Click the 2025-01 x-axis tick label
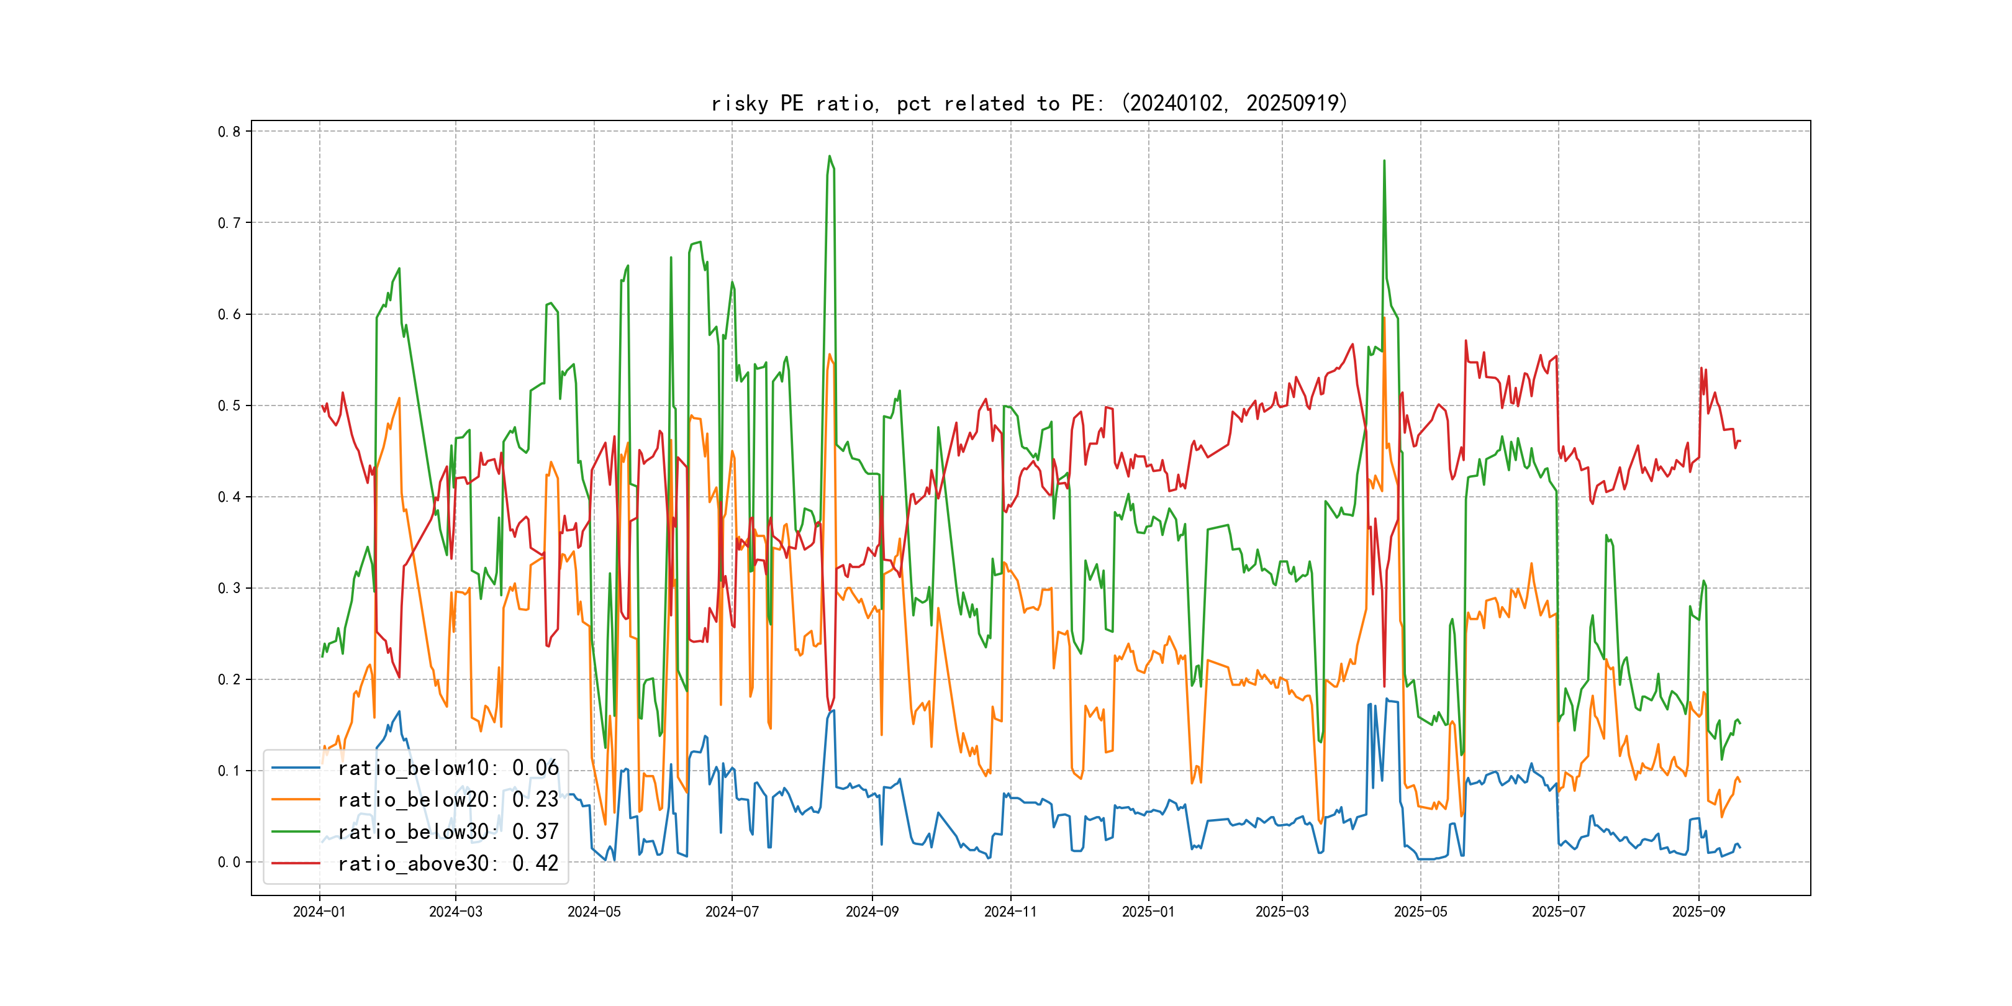 coord(1148,912)
